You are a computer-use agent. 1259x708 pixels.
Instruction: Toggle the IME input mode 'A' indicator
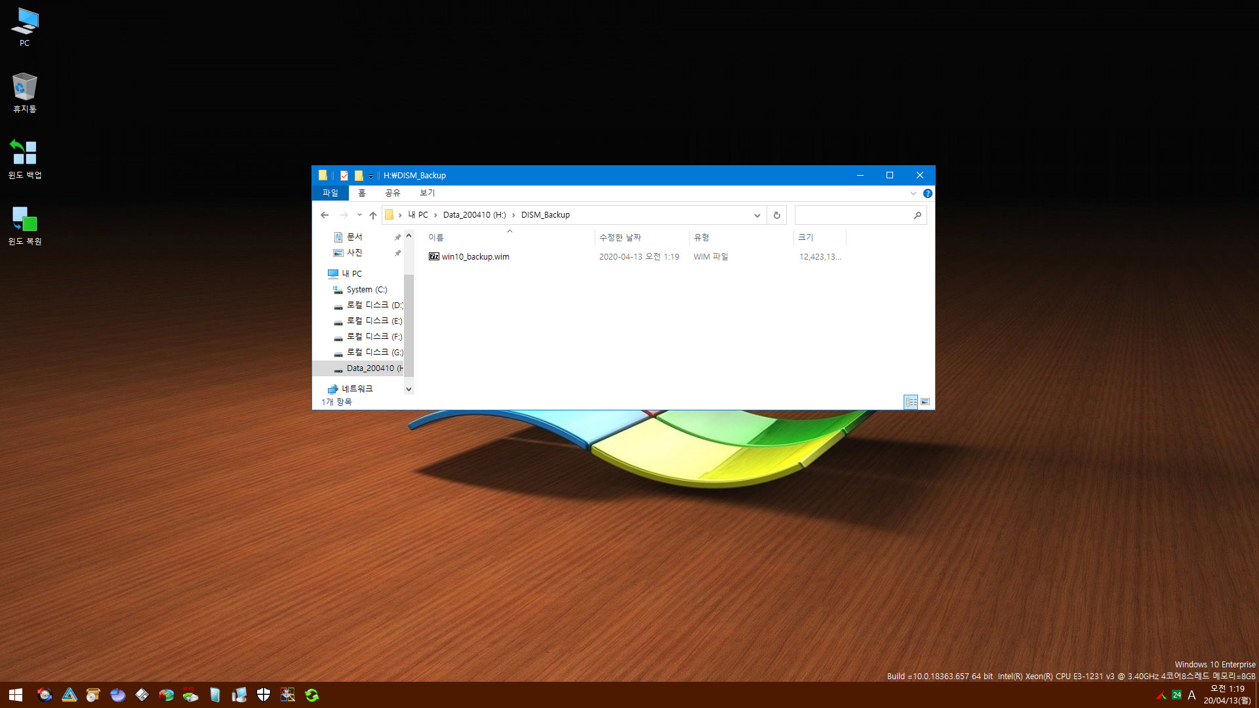tap(1191, 695)
